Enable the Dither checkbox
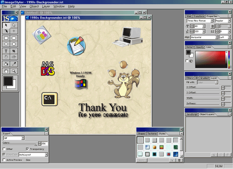Image resolution: width=233 pixels, height=169 pixels. [x=4, y=149]
